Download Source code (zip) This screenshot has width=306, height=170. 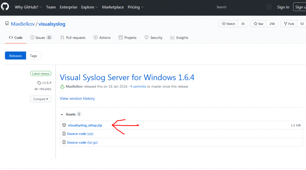80,134
